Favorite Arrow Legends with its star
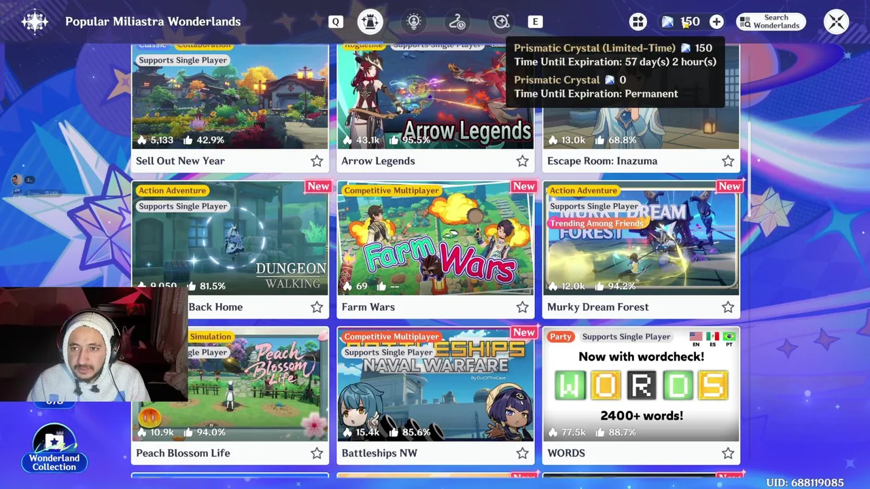Image resolution: width=870 pixels, height=489 pixels. pyautogui.click(x=522, y=161)
